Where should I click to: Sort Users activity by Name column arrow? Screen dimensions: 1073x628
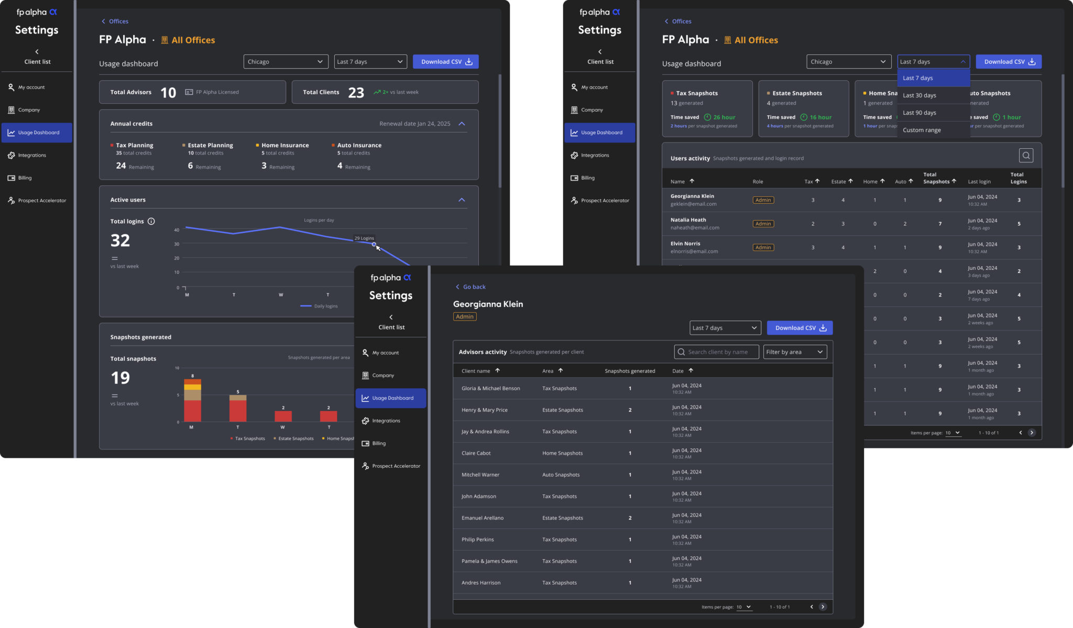[691, 181]
